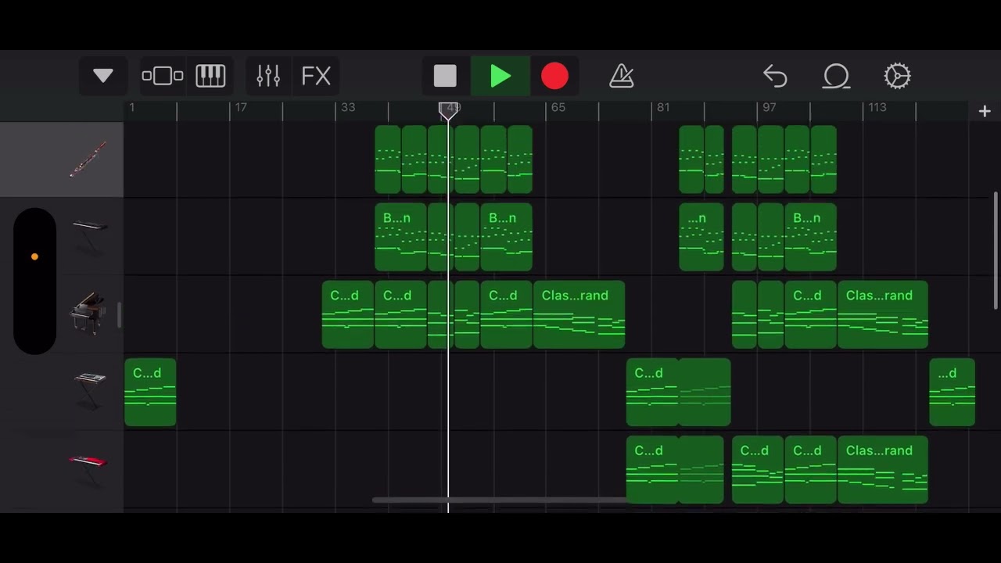
Task: Switch to the tracks view button
Action: point(163,76)
